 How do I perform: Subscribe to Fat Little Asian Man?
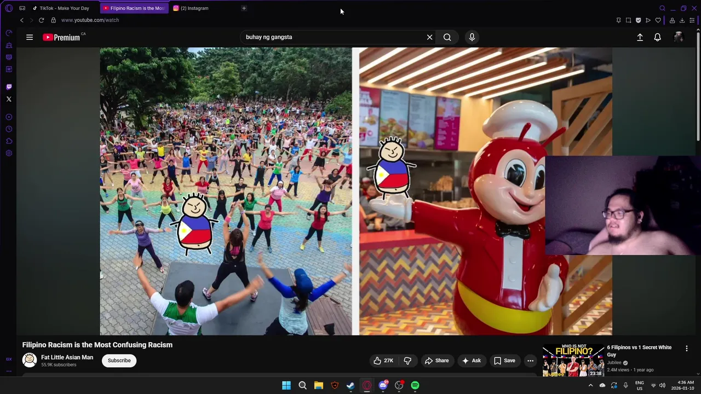tap(119, 361)
